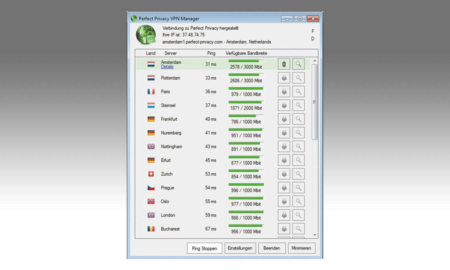Screen dimensions: 450x270
Task: Click the Paris magnifier icon
Action: (x=298, y=91)
